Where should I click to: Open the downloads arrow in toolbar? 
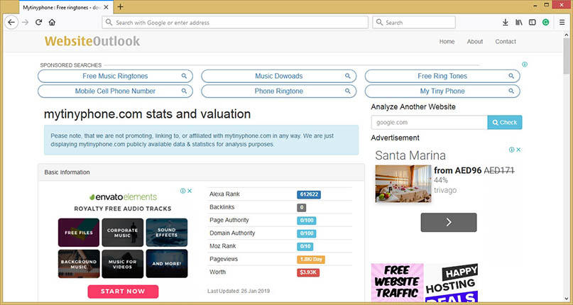tap(506, 22)
